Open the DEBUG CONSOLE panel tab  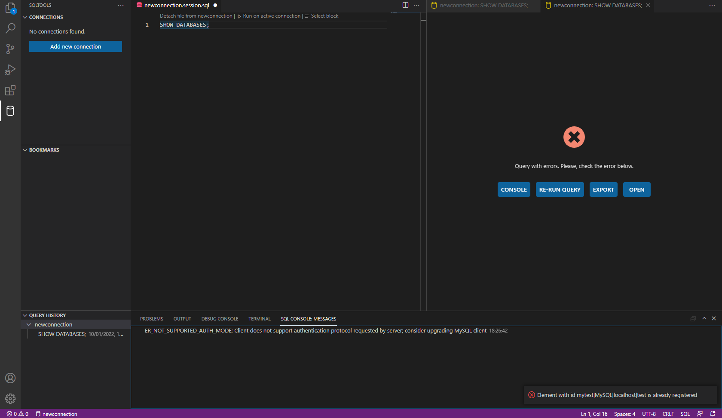tap(220, 319)
